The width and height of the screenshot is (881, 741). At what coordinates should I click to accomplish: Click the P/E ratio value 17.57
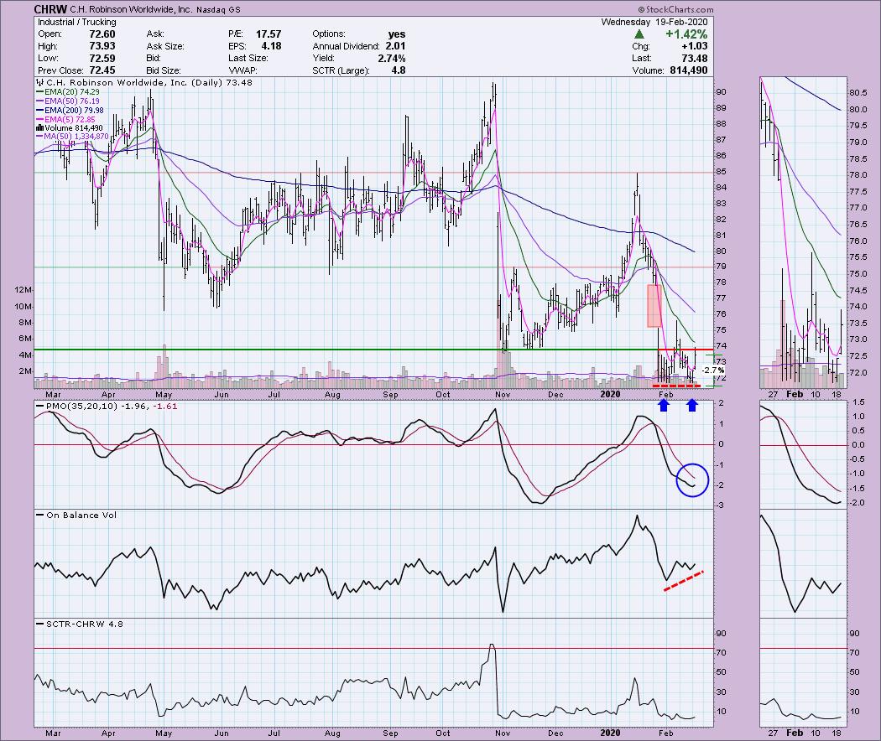pyautogui.click(x=268, y=34)
